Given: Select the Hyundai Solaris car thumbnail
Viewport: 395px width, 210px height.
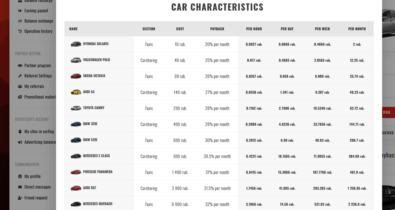Looking at the screenshot, I should 76,44.
